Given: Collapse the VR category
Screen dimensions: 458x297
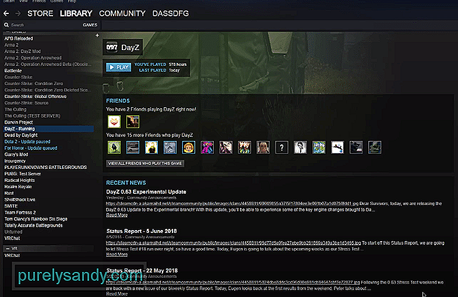Looking at the screenshot, I should pyautogui.click(x=8, y=249).
